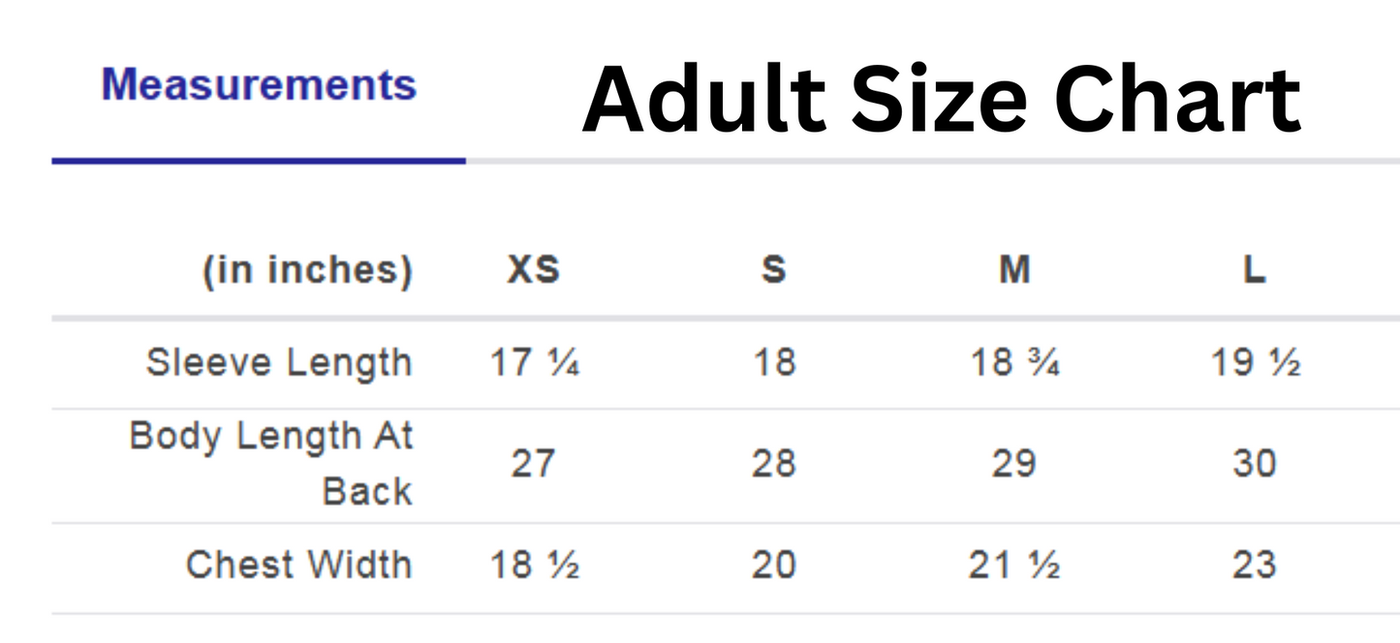
Task: Select the L size column header
Action: [x=1254, y=270]
